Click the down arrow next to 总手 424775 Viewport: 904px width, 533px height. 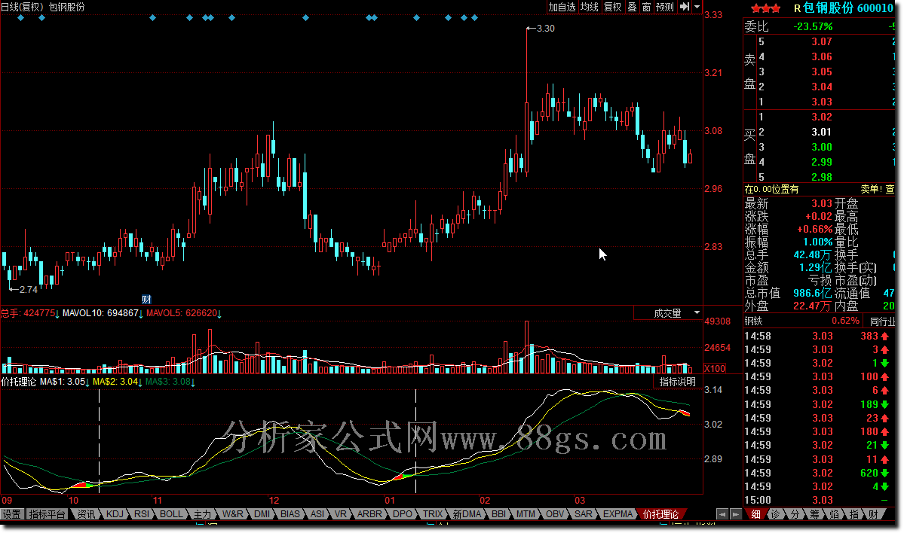(57, 314)
